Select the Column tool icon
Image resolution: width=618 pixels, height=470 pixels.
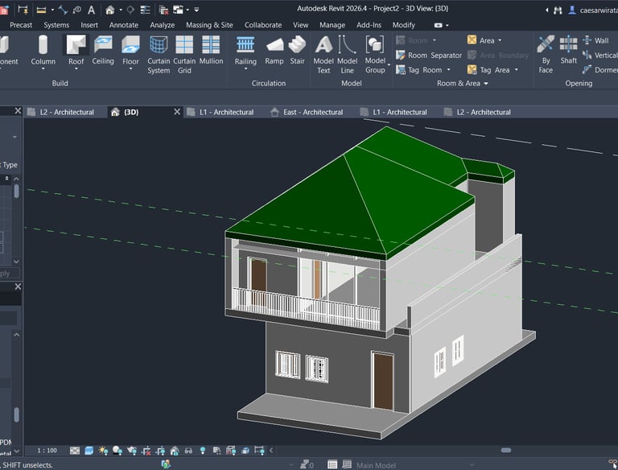(43, 44)
